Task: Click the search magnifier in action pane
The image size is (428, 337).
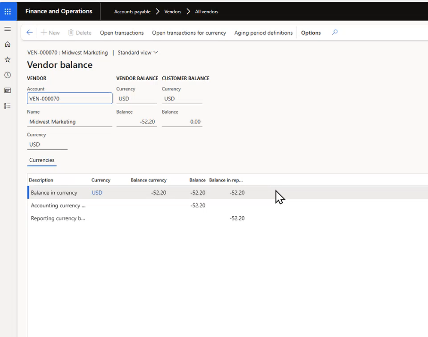Action: [335, 33]
